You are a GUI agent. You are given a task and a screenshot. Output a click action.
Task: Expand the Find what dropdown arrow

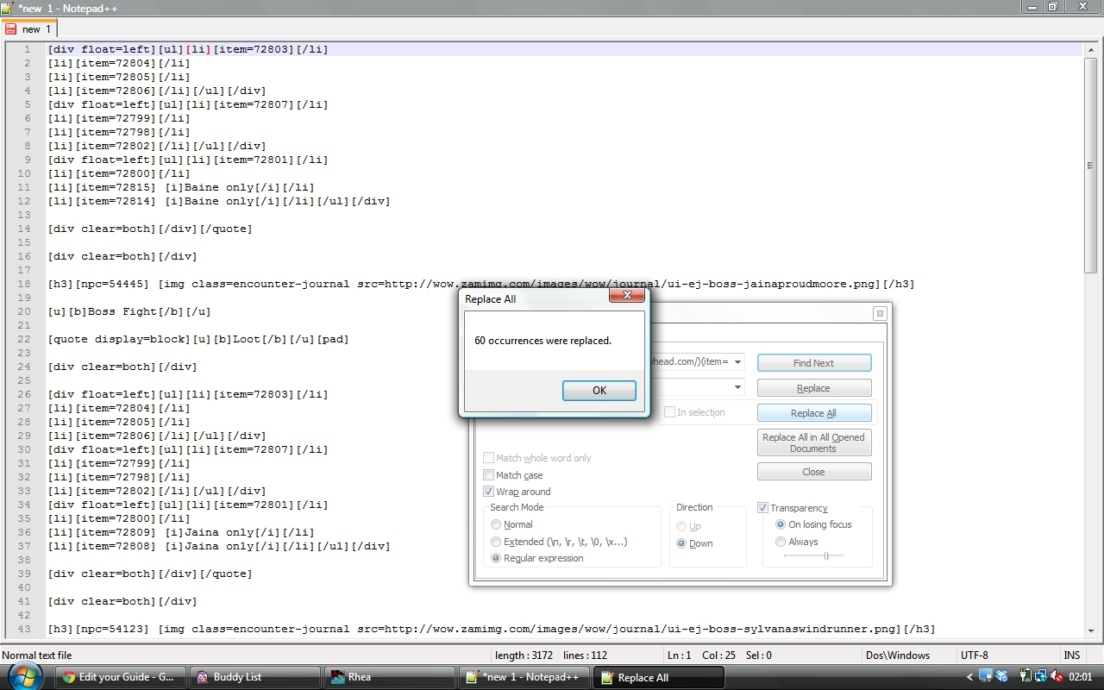click(x=737, y=362)
